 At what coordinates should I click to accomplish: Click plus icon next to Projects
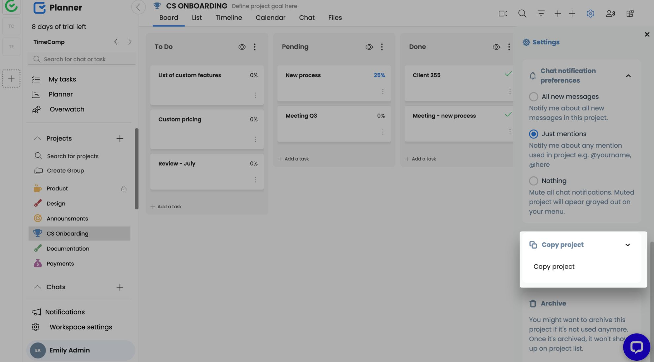pos(120,139)
